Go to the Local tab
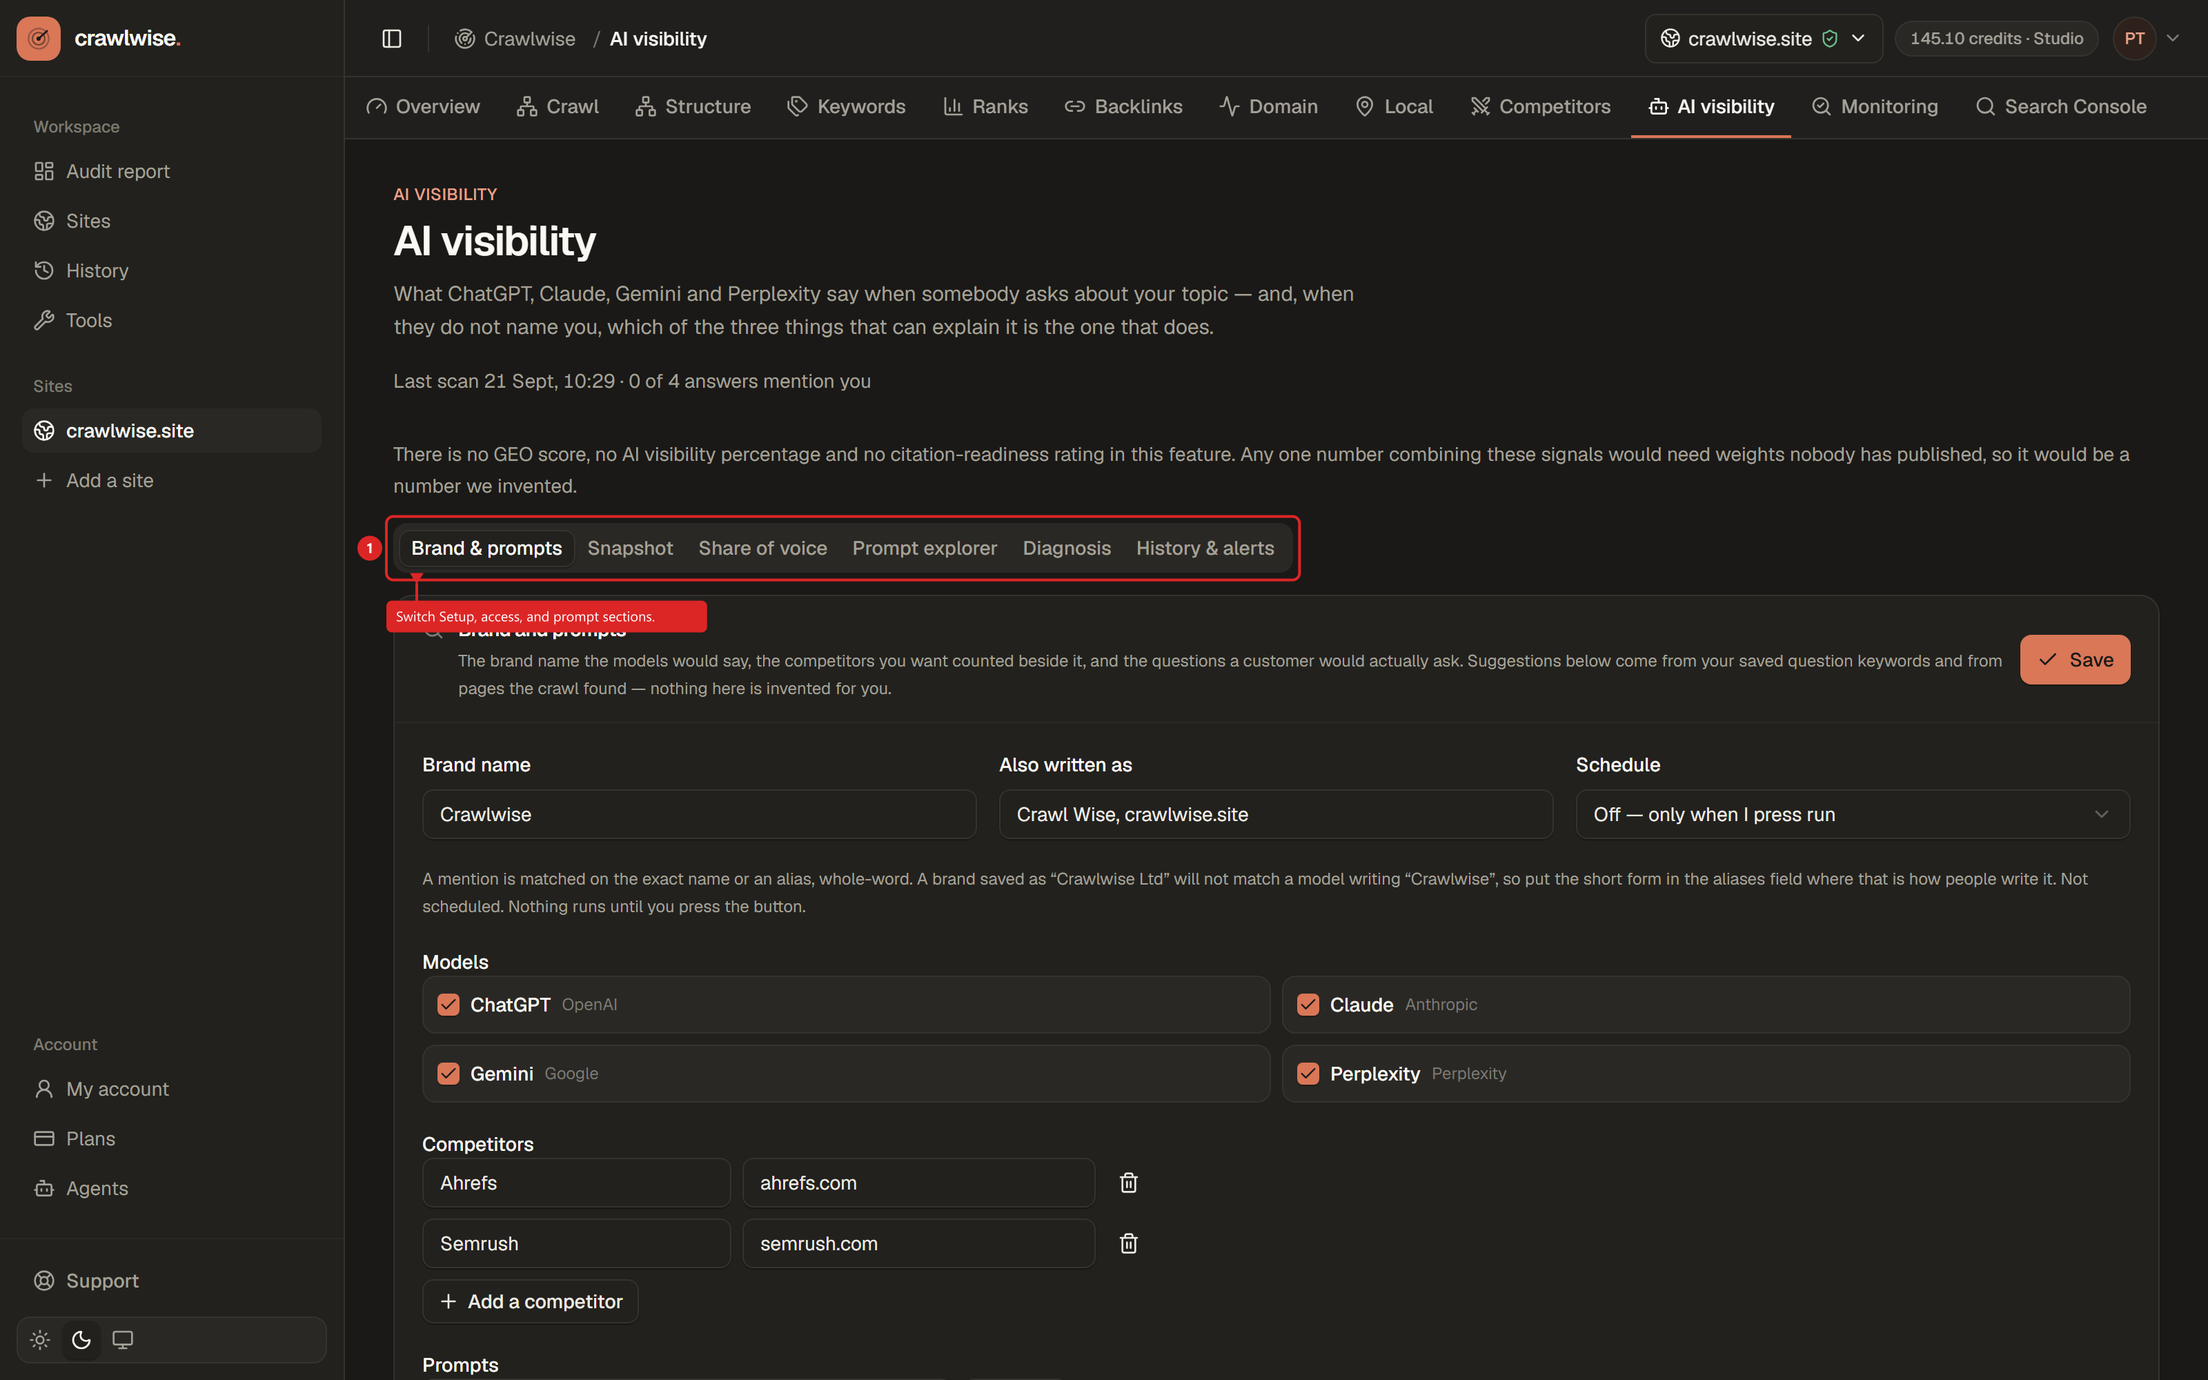This screenshot has width=2208, height=1380. pos(1394,107)
